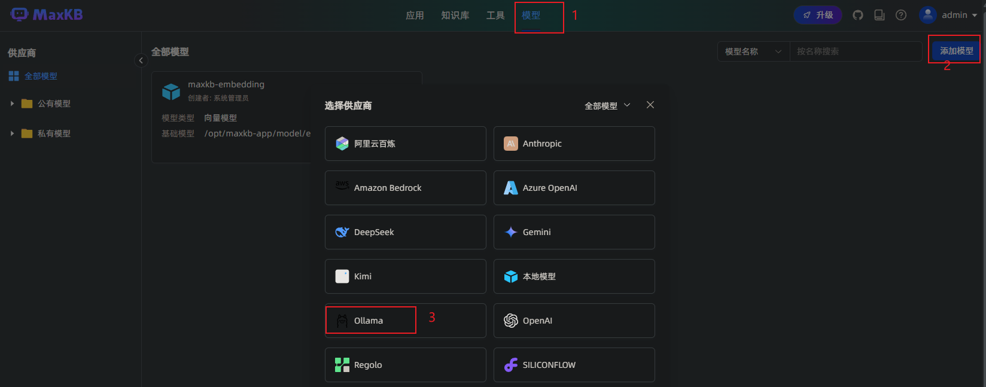Viewport: 986px width, 387px height.
Task: Expand the 私有模型 folder
Action: pyautogui.click(x=12, y=133)
